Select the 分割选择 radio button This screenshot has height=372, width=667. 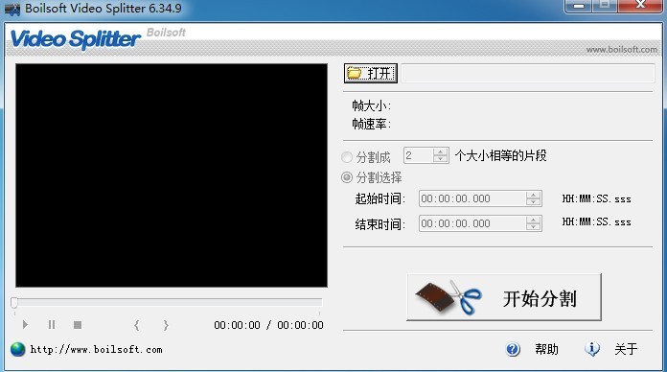[x=347, y=177]
